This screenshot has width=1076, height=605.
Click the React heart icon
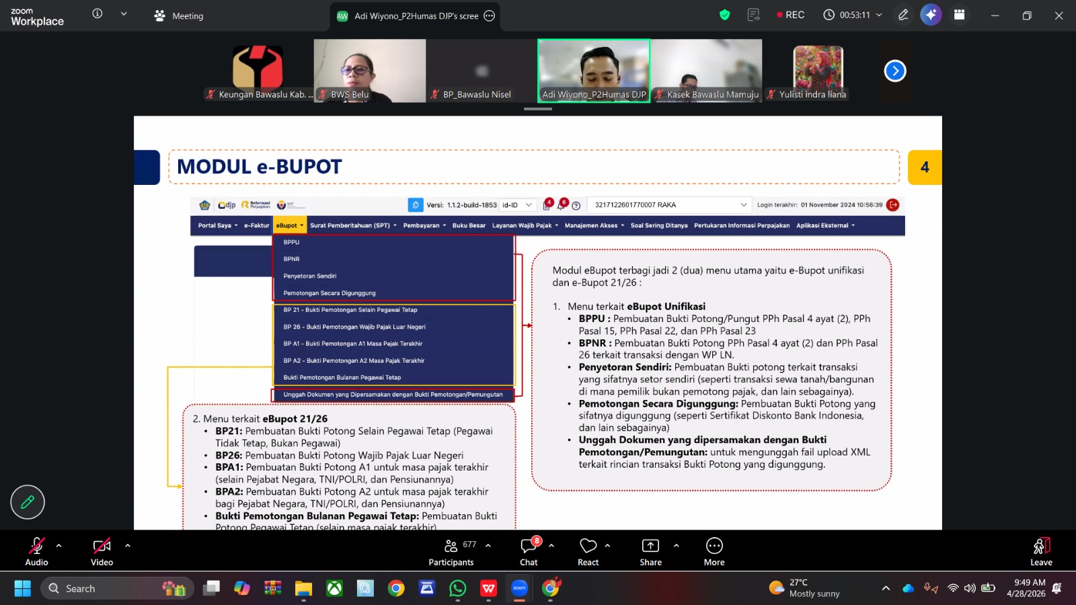[588, 551]
